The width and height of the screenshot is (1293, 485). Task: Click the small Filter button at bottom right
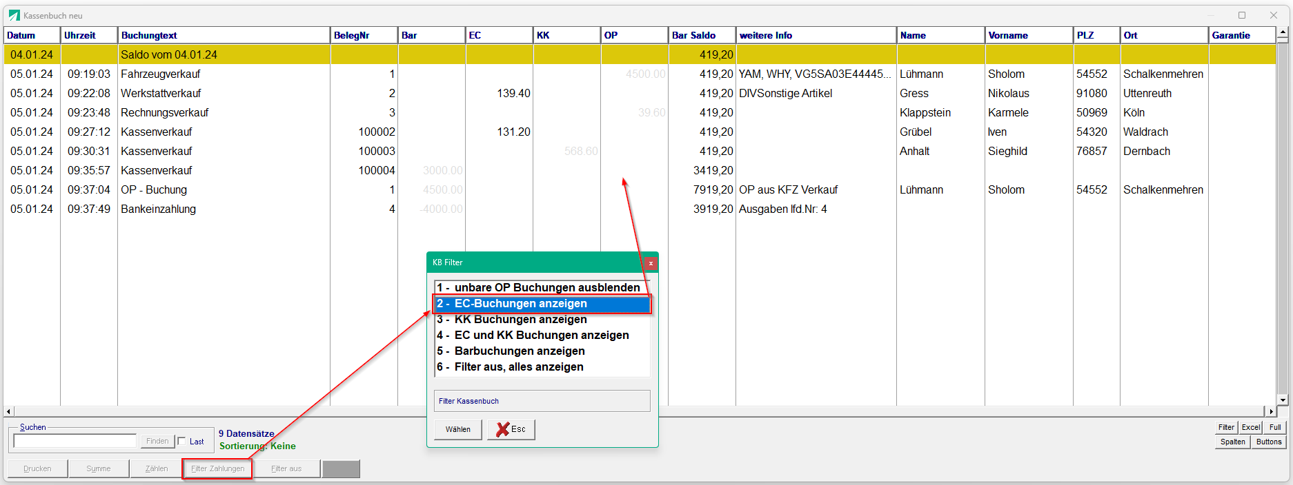click(x=1226, y=427)
